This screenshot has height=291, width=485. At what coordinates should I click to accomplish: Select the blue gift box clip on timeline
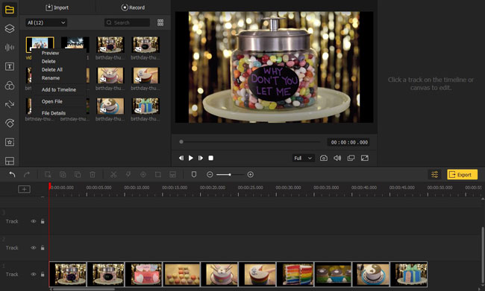(x=409, y=274)
